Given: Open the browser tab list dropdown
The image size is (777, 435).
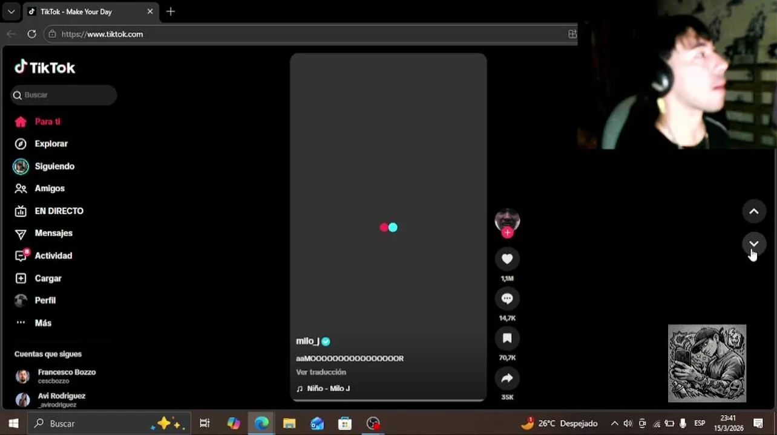Looking at the screenshot, I should pos(11,11).
